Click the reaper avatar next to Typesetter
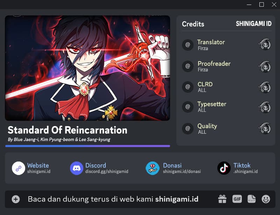 [265, 107]
